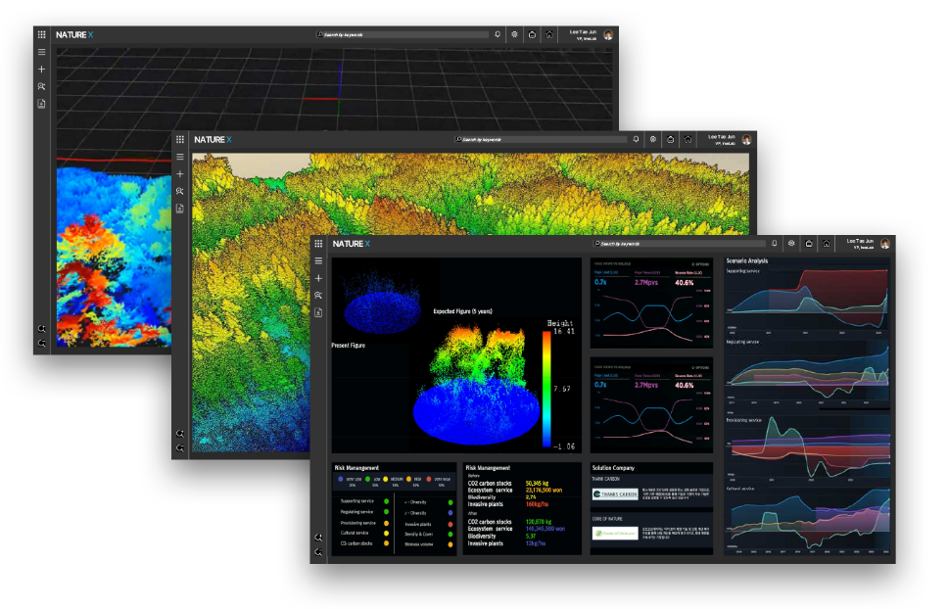Image resolution: width=948 pixels, height=609 pixels.
Task: Open the app grid in front Nature X window
Action: pyautogui.click(x=318, y=244)
